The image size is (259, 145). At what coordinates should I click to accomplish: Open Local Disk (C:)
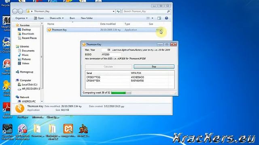pyautogui.click(x=30, y=85)
